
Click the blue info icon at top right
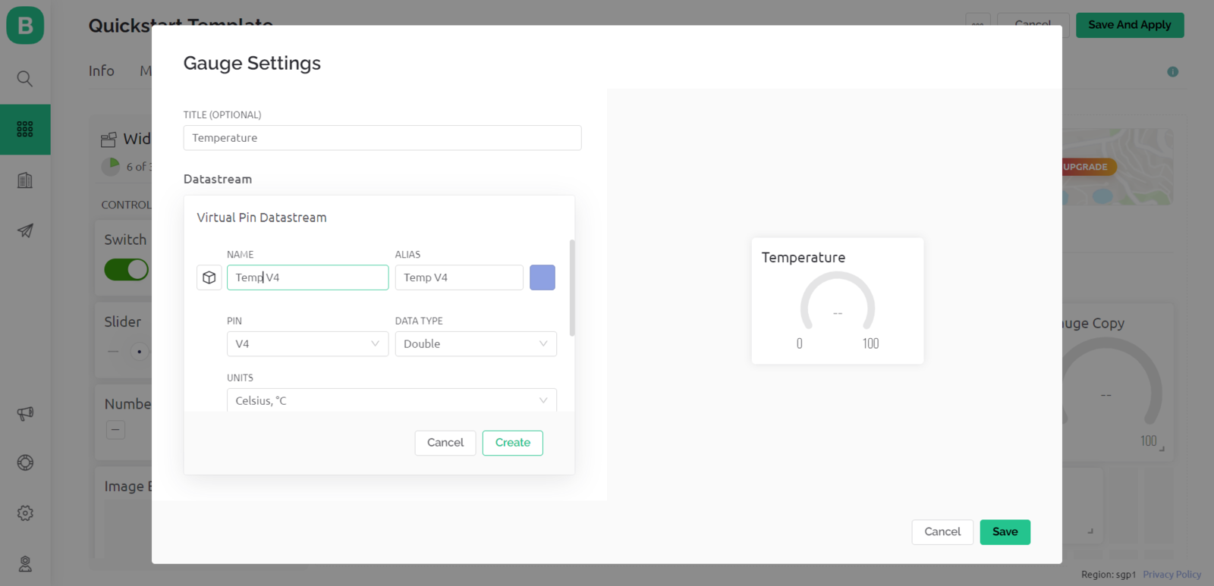click(1173, 72)
